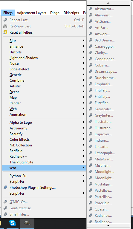Image resolution: width=133 pixels, height=229 pixels.
Task: Click the plug-in icon beside ArtGrain
Action: pos(91,21)
